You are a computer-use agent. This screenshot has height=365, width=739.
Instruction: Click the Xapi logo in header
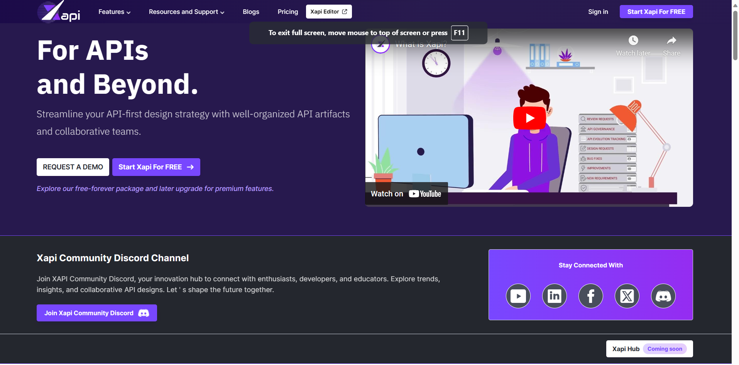[59, 12]
